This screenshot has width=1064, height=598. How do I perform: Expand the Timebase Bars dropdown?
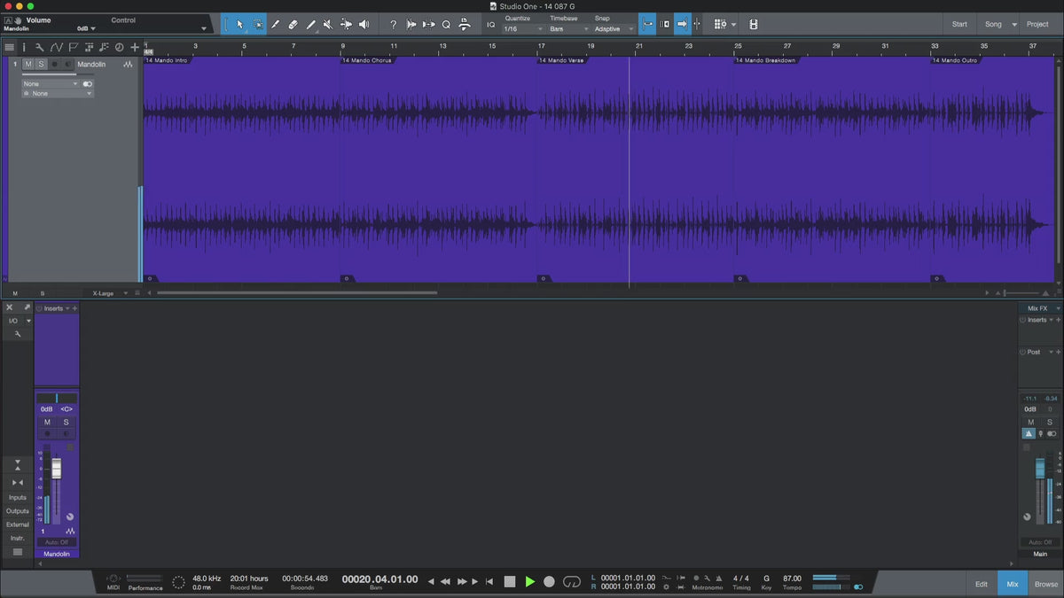pos(567,29)
